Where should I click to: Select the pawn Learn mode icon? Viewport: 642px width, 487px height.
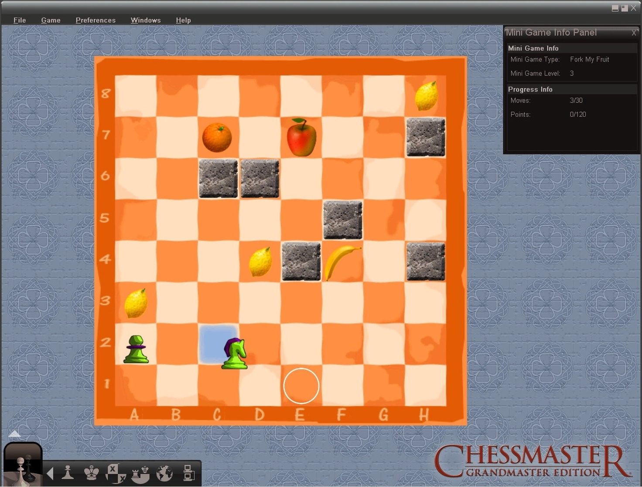coord(68,473)
